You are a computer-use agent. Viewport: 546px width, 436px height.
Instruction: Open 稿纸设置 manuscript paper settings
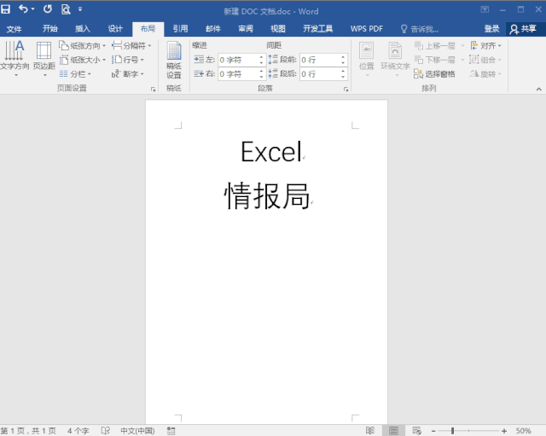point(174,60)
